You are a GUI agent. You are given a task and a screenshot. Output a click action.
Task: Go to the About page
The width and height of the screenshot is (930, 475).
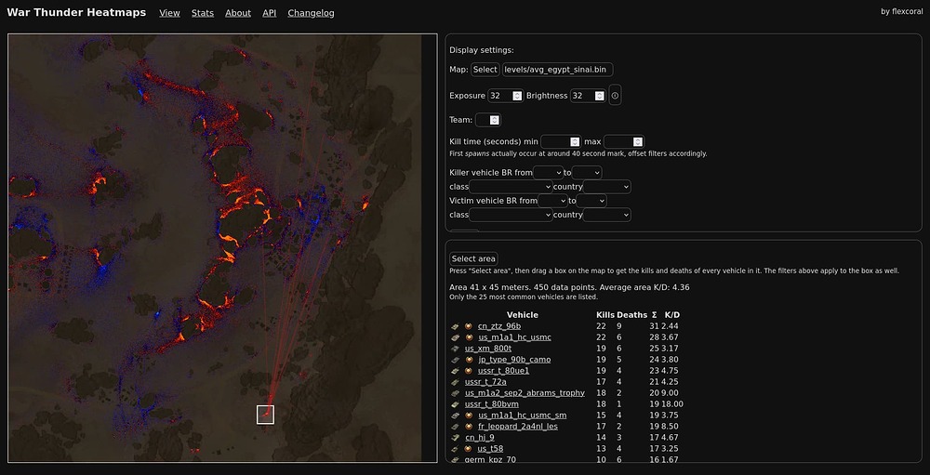point(238,13)
